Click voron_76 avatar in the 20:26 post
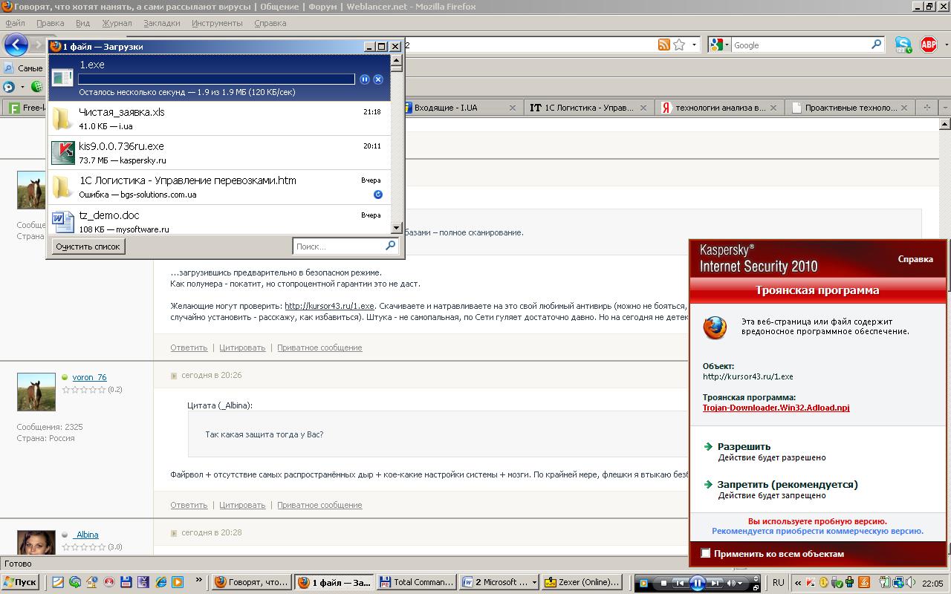 click(x=36, y=392)
